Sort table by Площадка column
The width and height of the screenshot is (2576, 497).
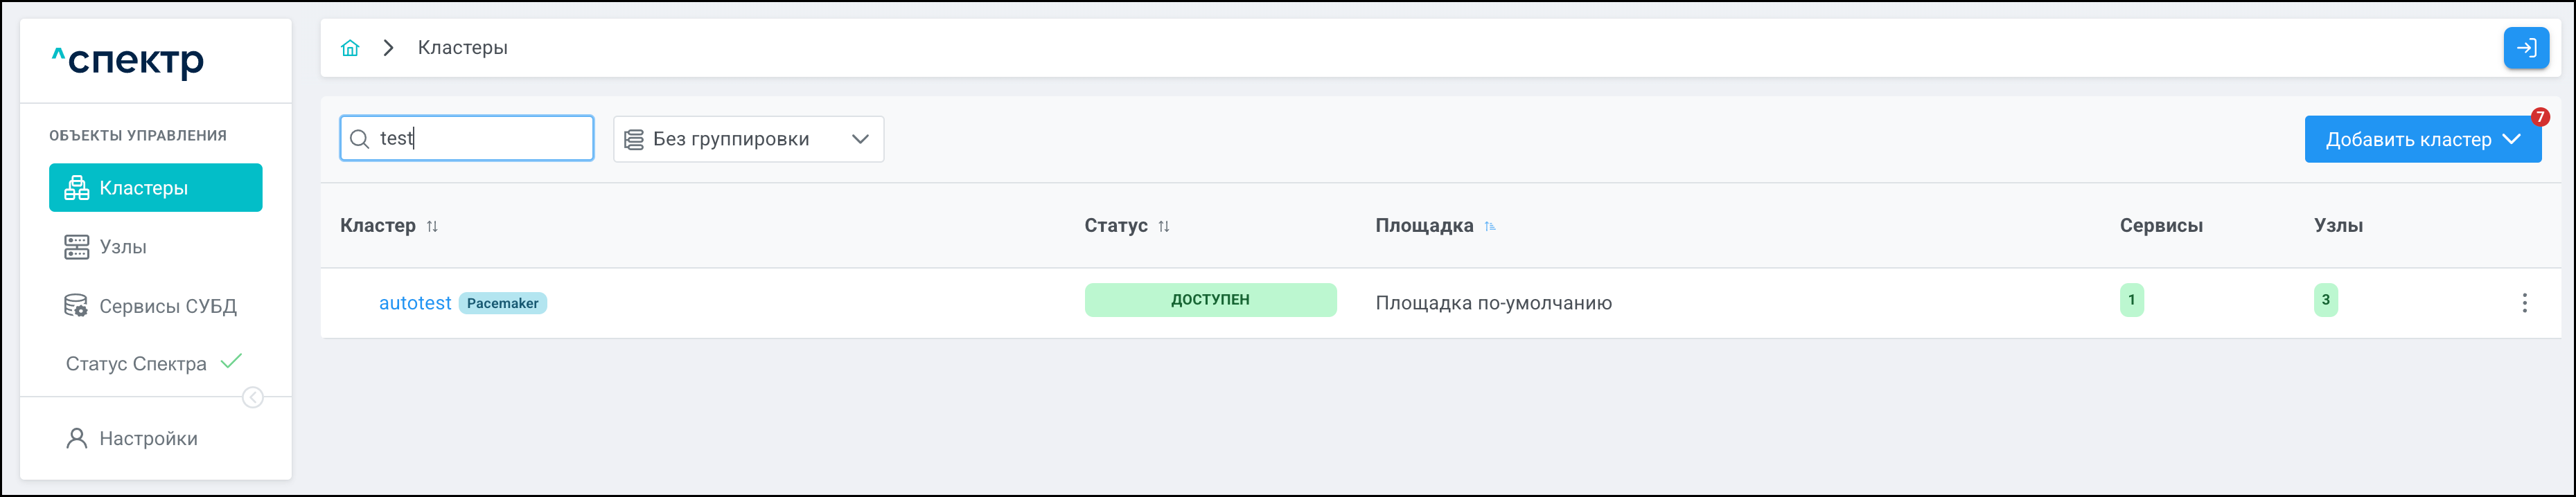(1490, 226)
